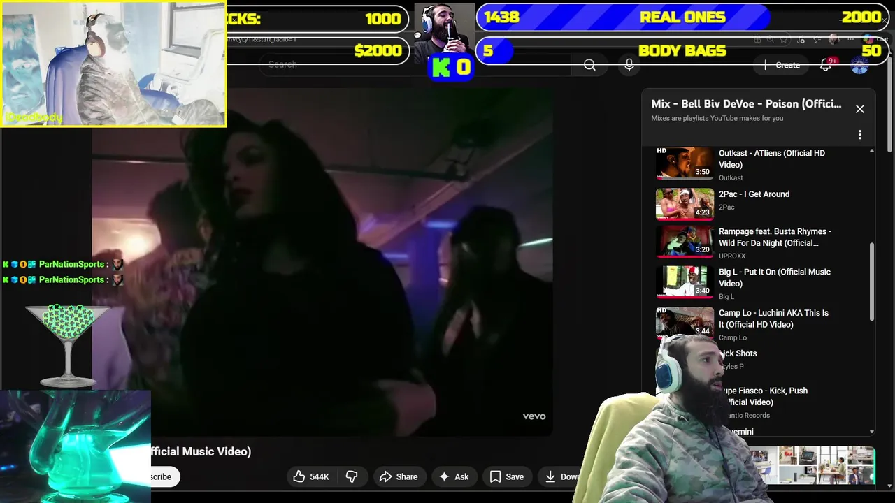Image resolution: width=895 pixels, height=503 pixels.
Task: Open Rampage feat. Busta Rhymes video thumbnail
Action: [x=685, y=241]
